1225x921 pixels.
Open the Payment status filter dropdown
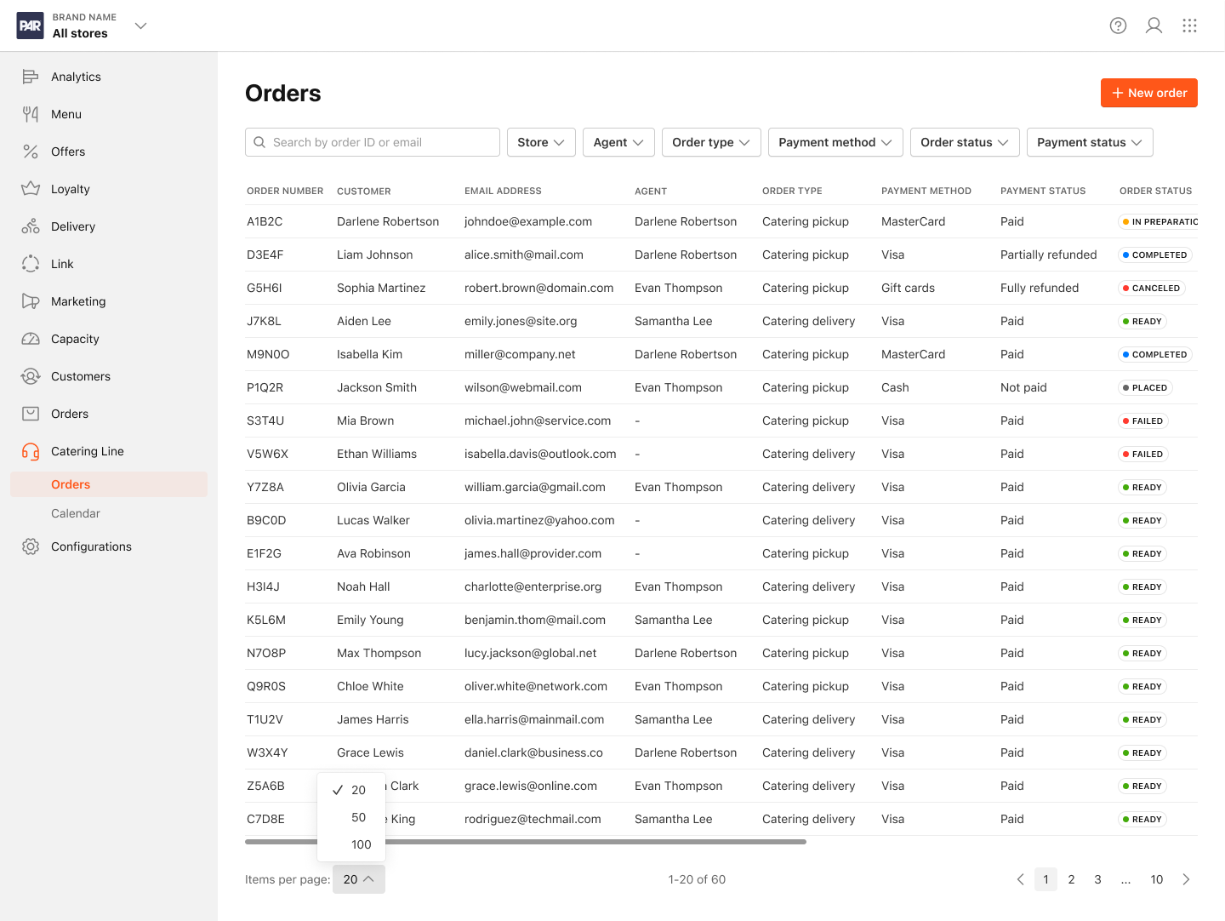pyautogui.click(x=1090, y=142)
